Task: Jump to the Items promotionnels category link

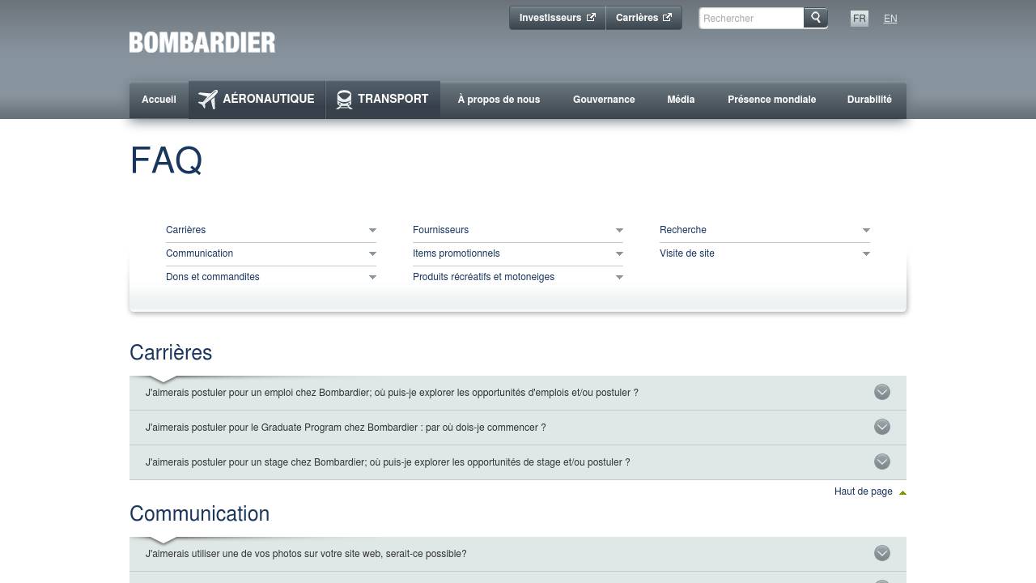Action: (456, 253)
